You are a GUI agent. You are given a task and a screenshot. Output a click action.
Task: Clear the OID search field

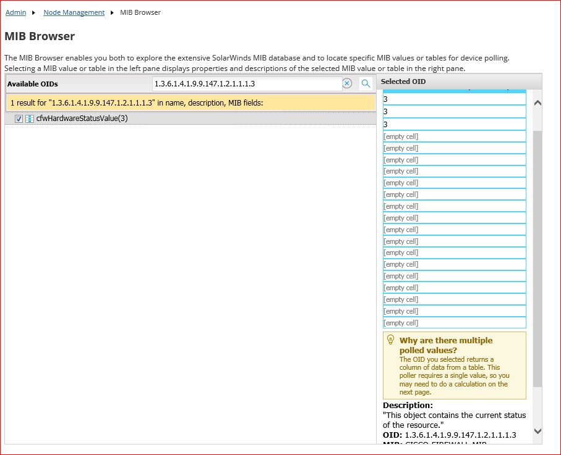point(347,83)
